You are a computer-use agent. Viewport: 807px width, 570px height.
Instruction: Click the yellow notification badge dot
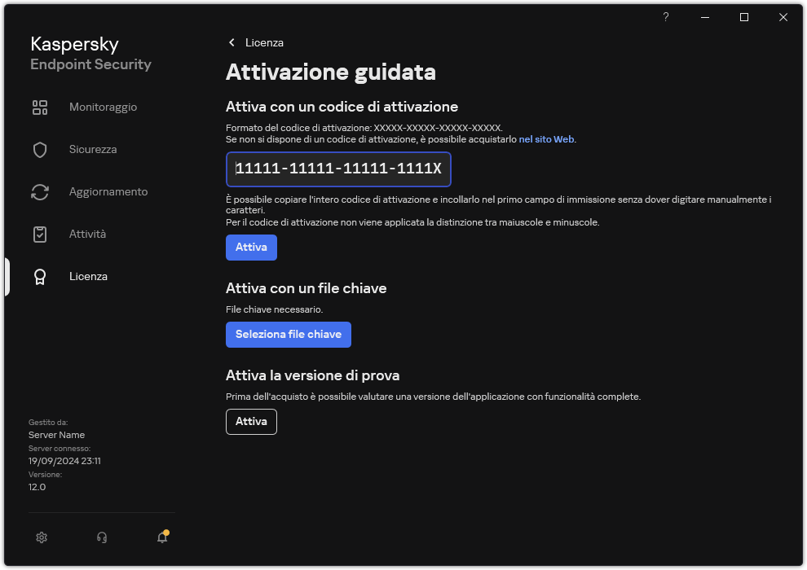pos(165,531)
